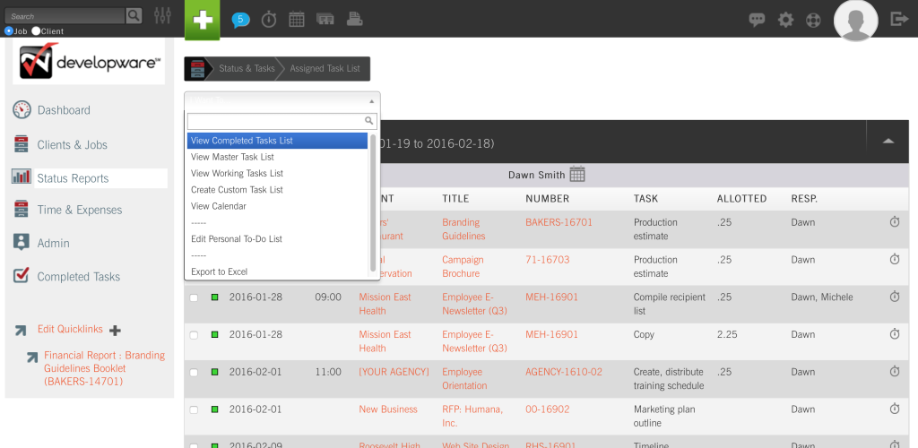Start timer for Marketing plan outline task

(895, 409)
